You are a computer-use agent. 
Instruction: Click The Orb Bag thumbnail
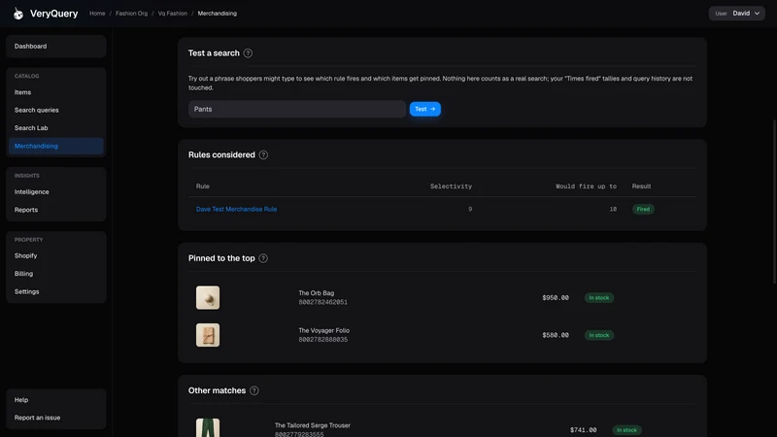point(208,297)
